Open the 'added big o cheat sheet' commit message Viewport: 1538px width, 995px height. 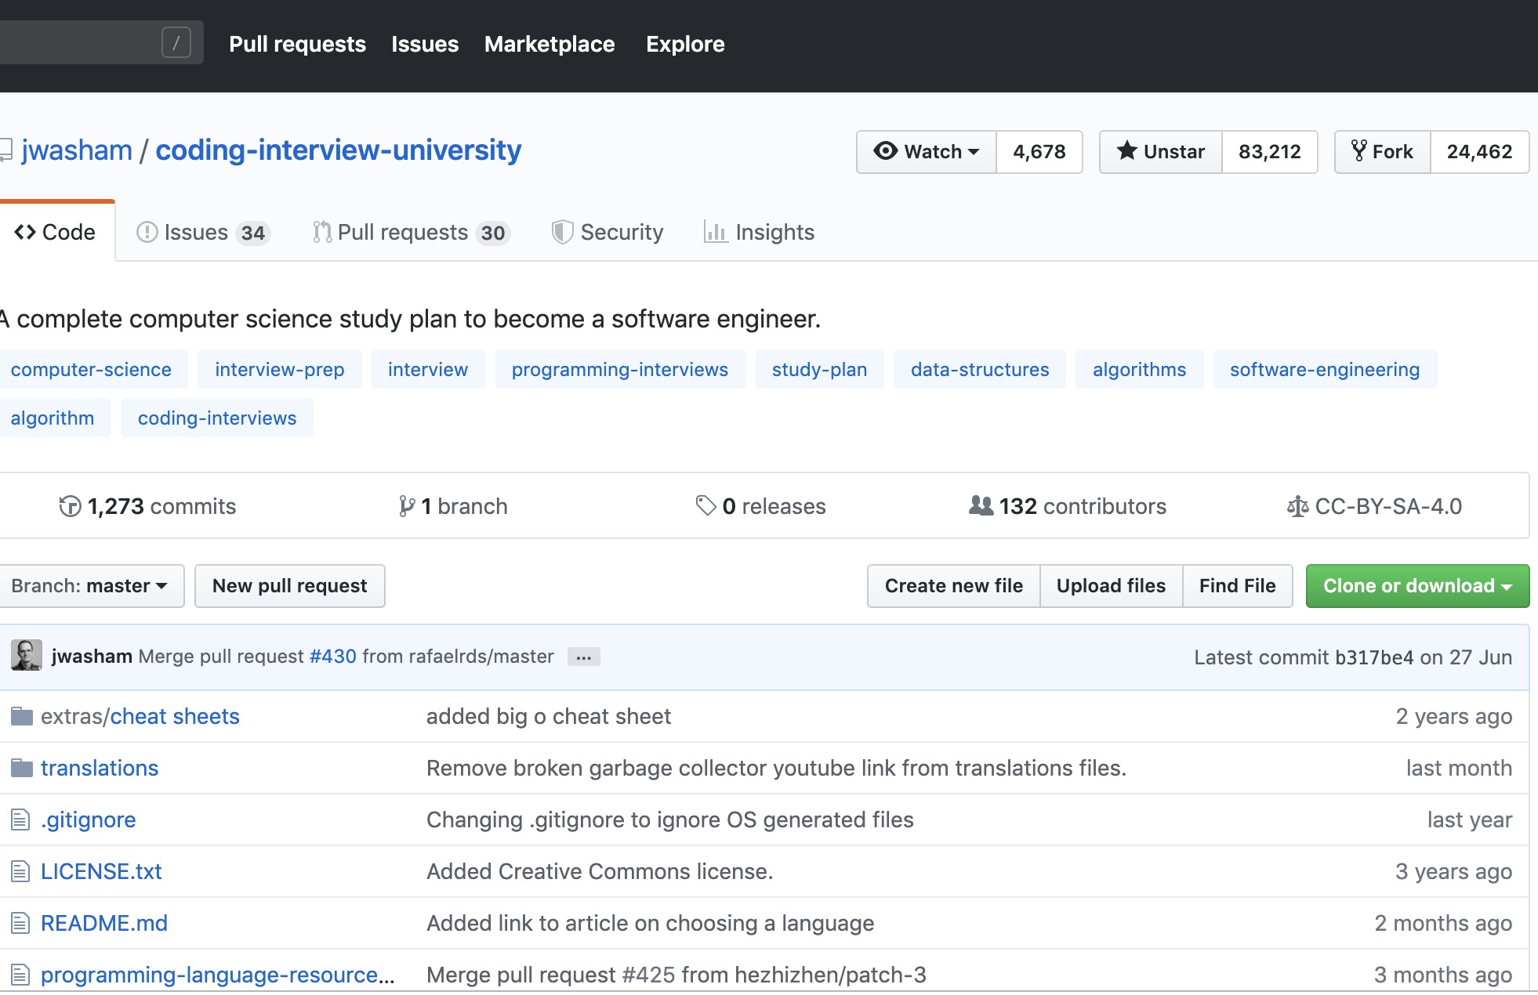tap(549, 716)
